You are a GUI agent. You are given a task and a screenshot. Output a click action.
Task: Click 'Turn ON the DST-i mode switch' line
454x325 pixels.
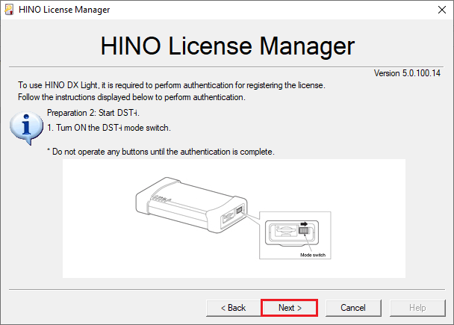[x=109, y=128]
